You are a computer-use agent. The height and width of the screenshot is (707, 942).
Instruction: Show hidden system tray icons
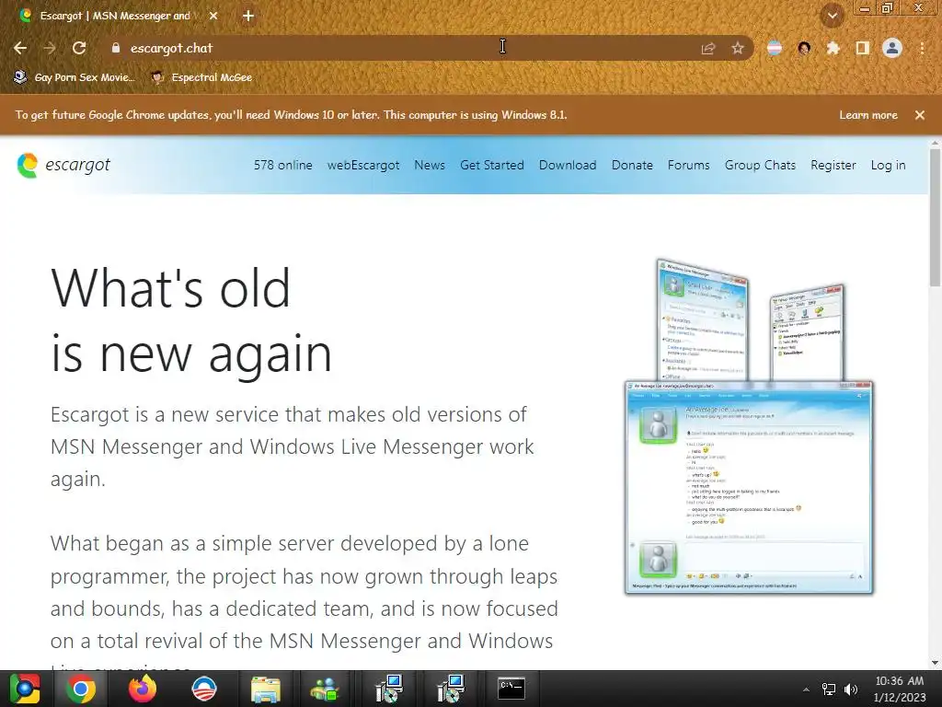[806, 690]
